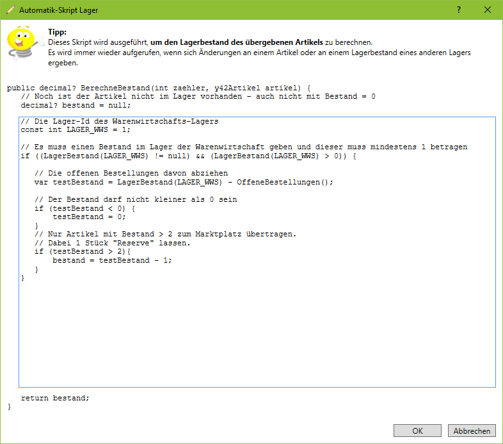Click the 'return bestand;' line below the editor
The height and width of the screenshot is (444, 503).
click(x=55, y=398)
